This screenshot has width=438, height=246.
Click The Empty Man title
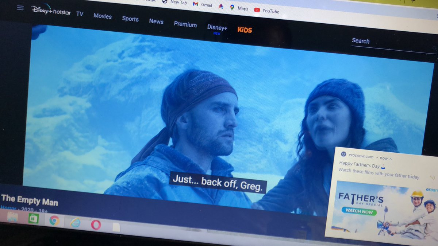coord(30,200)
